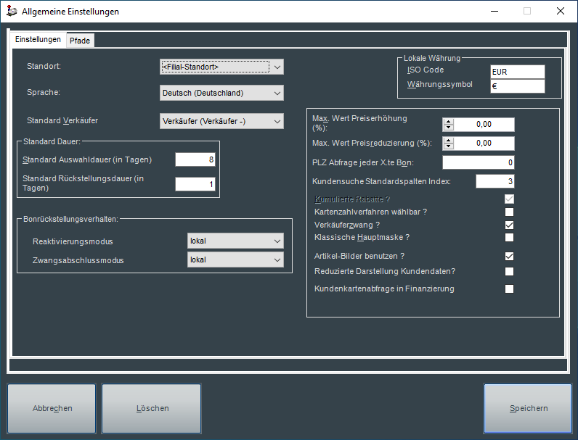Enable Kartenzahlverfahren wählbar checkbox

pos(509,212)
